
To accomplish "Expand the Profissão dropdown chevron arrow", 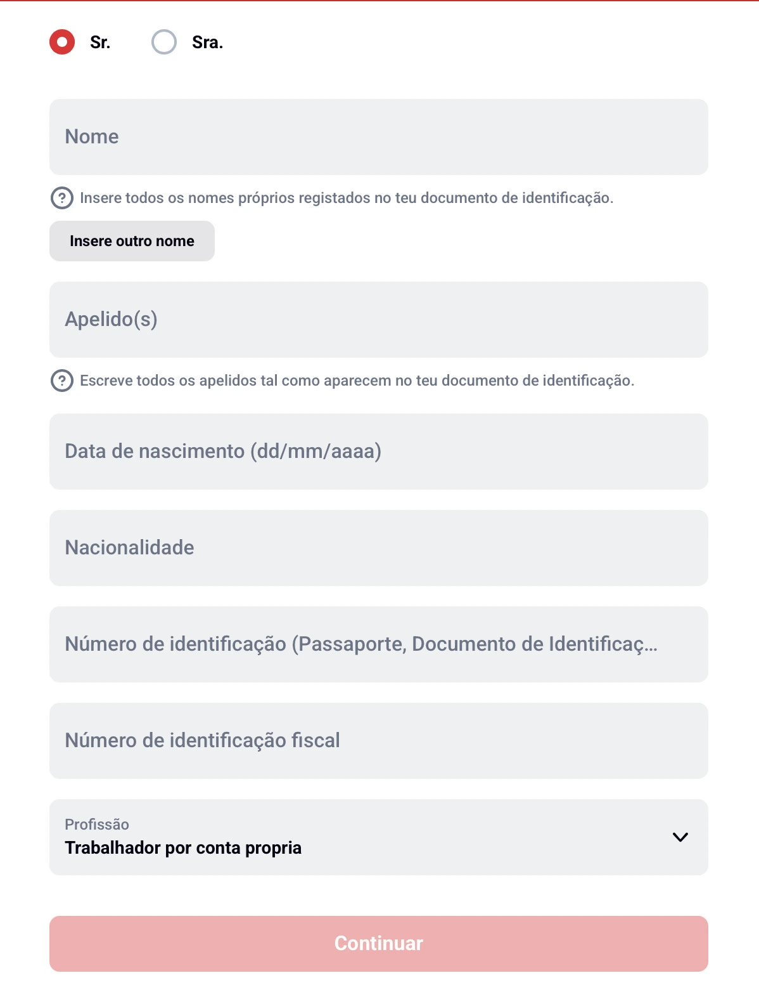I will 680,837.
